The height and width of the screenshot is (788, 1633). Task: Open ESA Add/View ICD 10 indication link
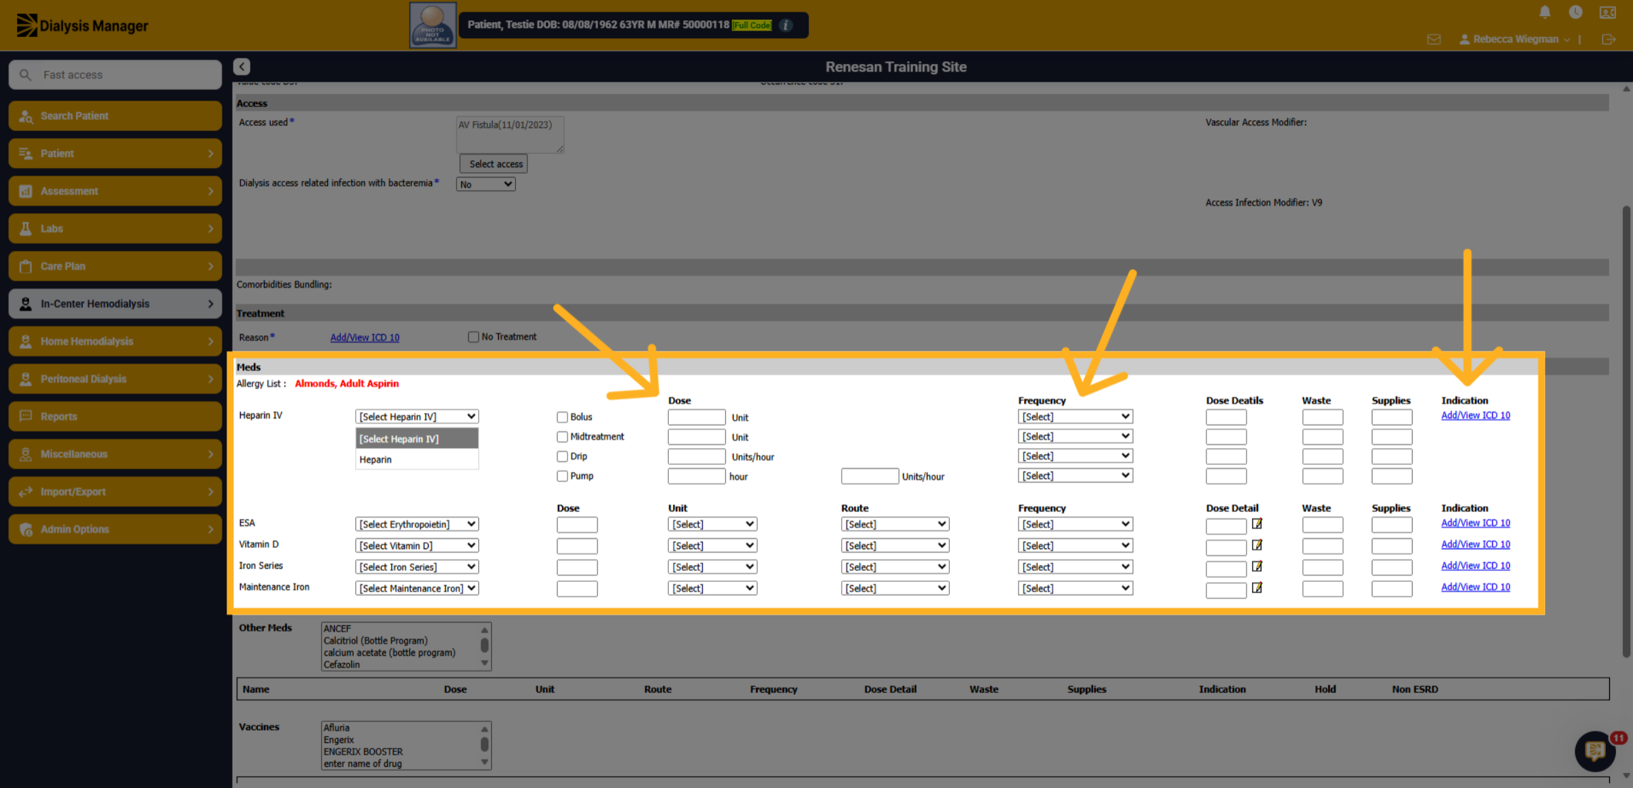(1475, 523)
